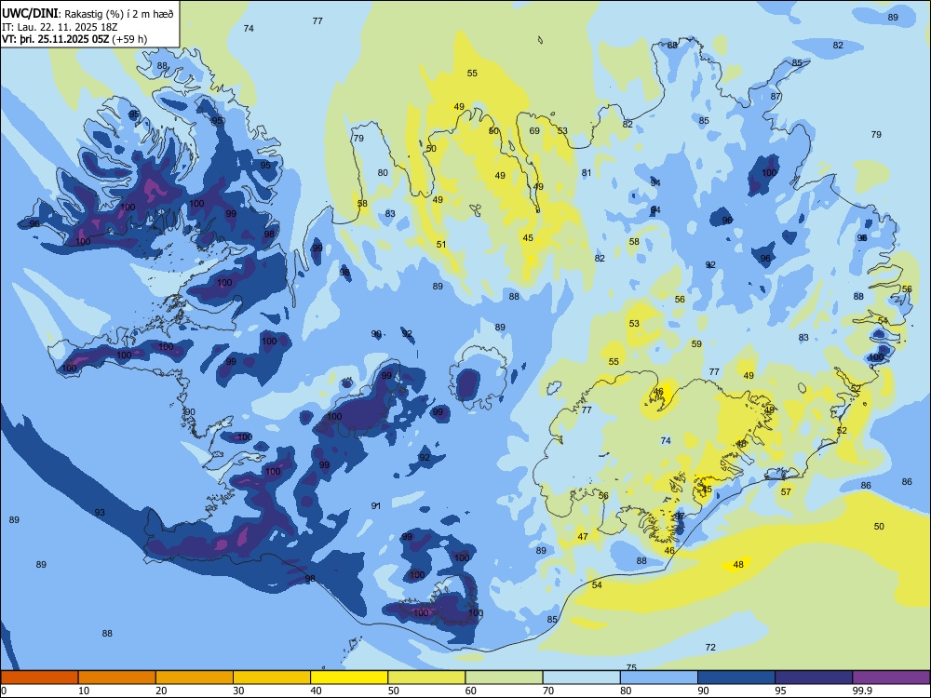
Task: Click the legend tick label "70"
Action: click(548, 691)
